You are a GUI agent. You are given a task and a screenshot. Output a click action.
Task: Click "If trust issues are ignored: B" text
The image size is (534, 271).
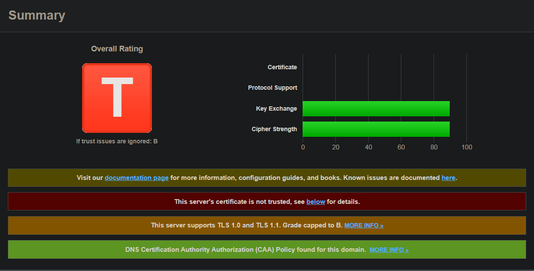click(x=117, y=141)
